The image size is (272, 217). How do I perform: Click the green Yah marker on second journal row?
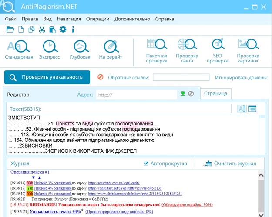[x=30, y=188]
